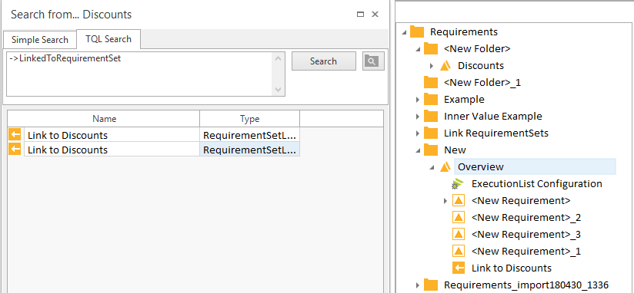Click into the TQL query text field

pos(140,74)
